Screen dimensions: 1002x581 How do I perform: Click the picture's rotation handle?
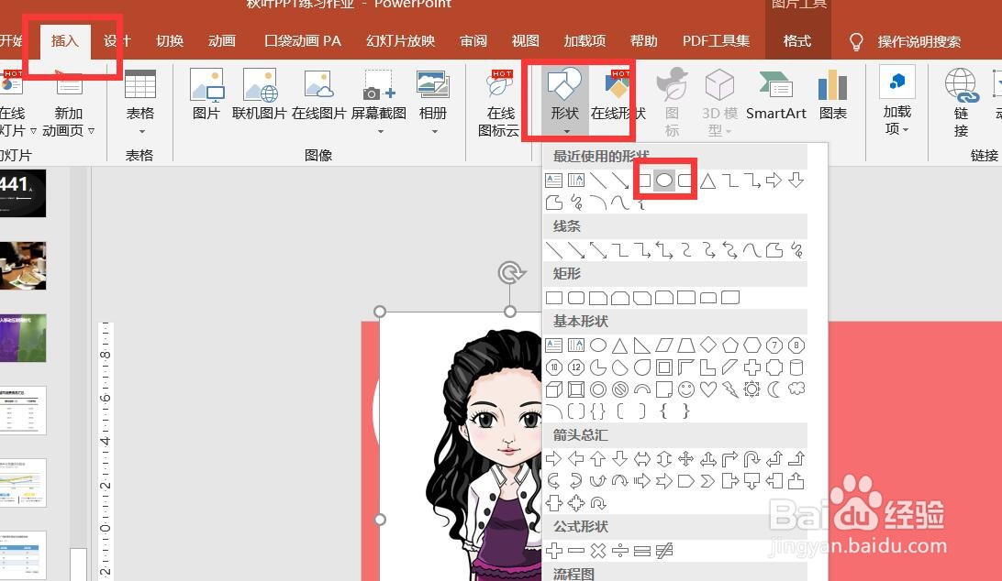click(x=510, y=273)
